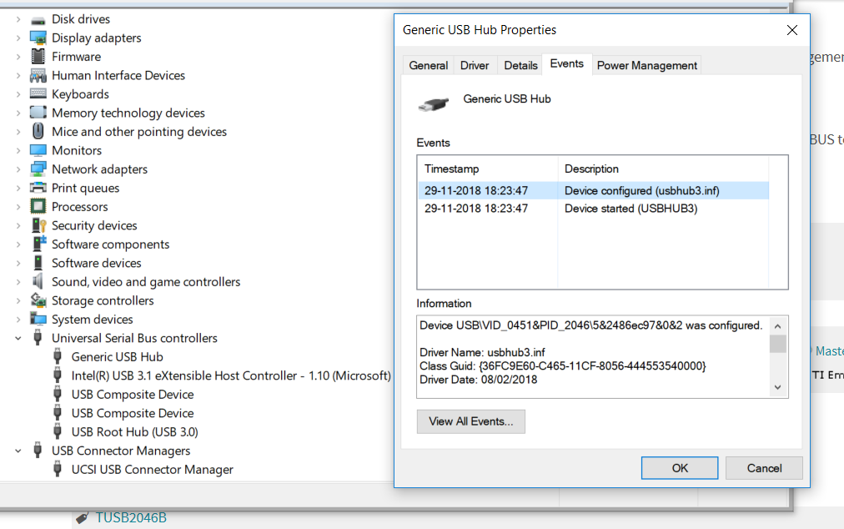Expand the Network adapters category
This screenshot has width=844, height=529.
[x=18, y=169]
